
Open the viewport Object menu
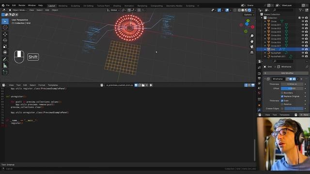[55, 10]
